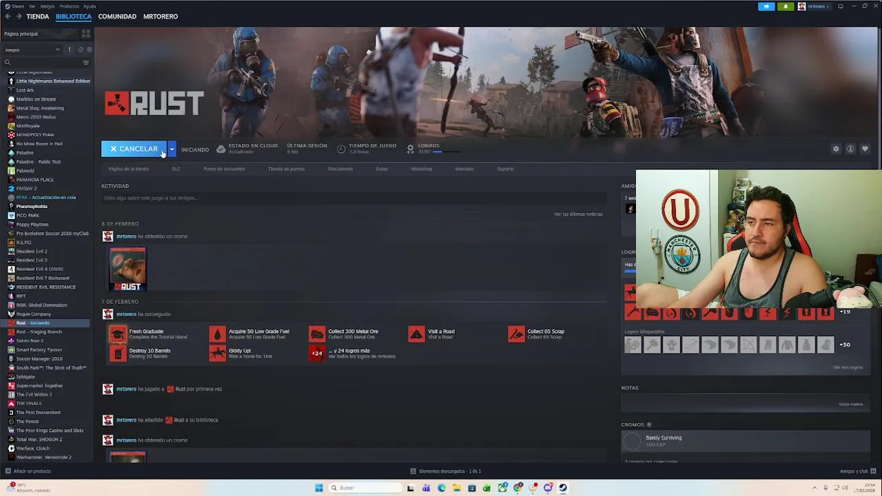Open Logros achievement gear icon
Image resolution: width=882 pixels, height=496 pixels.
pos(410,149)
